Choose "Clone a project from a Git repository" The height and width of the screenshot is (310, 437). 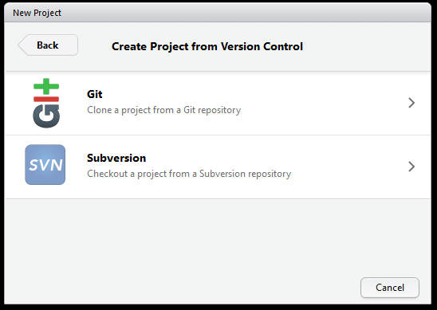point(164,110)
